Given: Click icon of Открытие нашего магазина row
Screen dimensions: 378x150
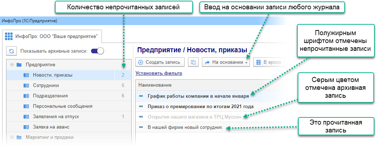Looking at the screenshot, I should pos(141,117).
